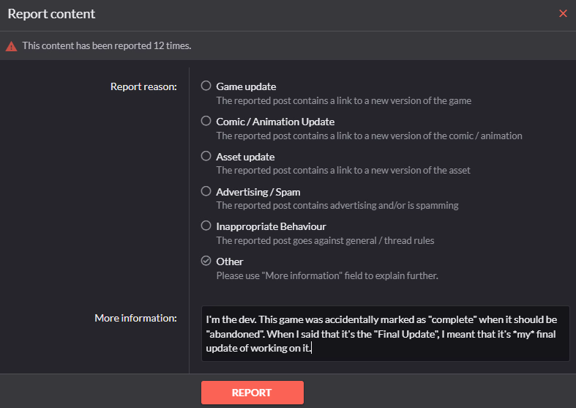Click the red warning triangle icon
The width and height of the screenshot is (576, 408).
(x=12, y=46)
